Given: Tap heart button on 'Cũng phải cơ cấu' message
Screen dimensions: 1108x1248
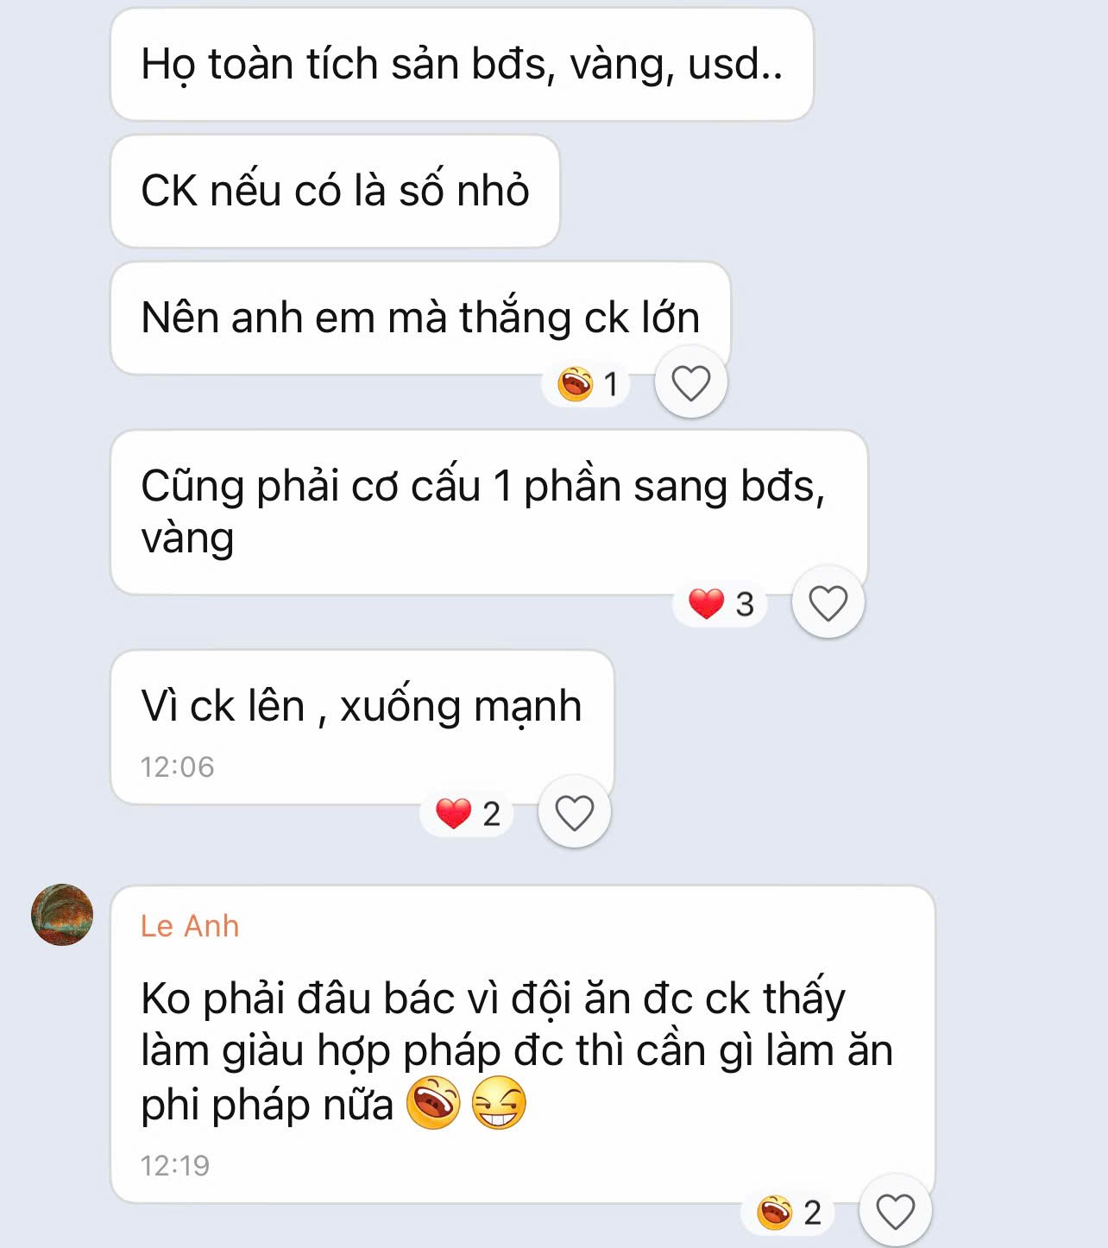Looking at the screenshot, I should click(828, 602).
